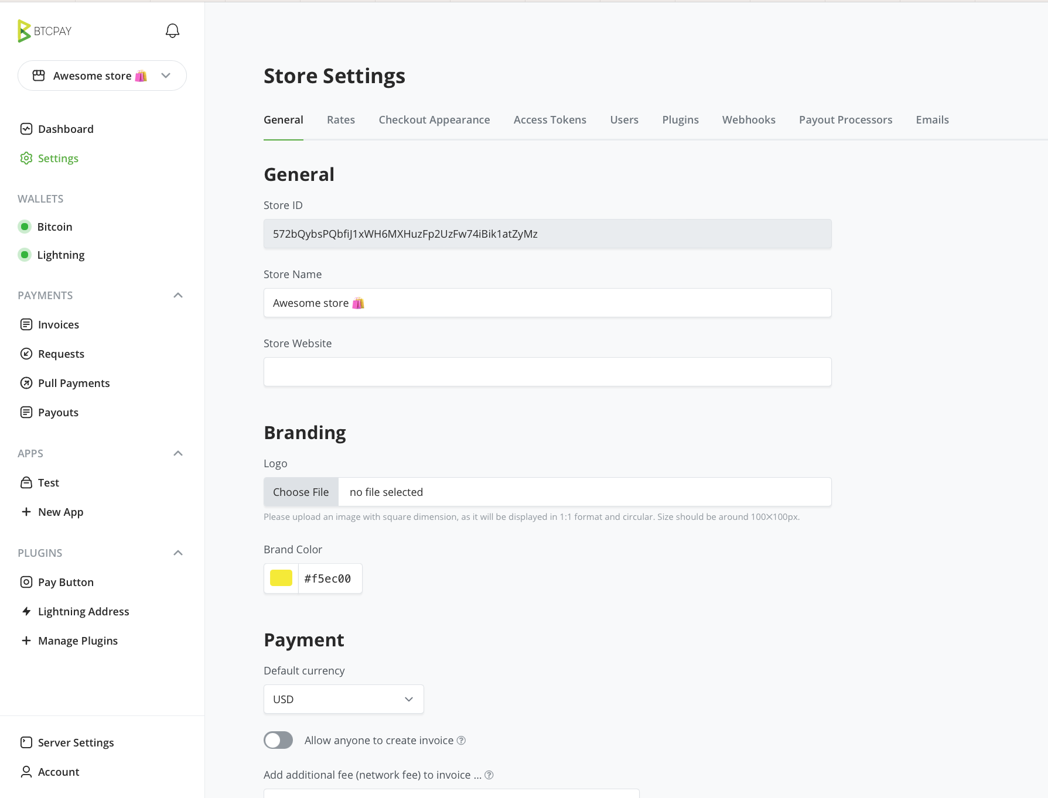This screenshot has width=1048, height=798.
Task: Collapse the APPS section chevron
Action: pyautogui.click(x=178, y=453)
